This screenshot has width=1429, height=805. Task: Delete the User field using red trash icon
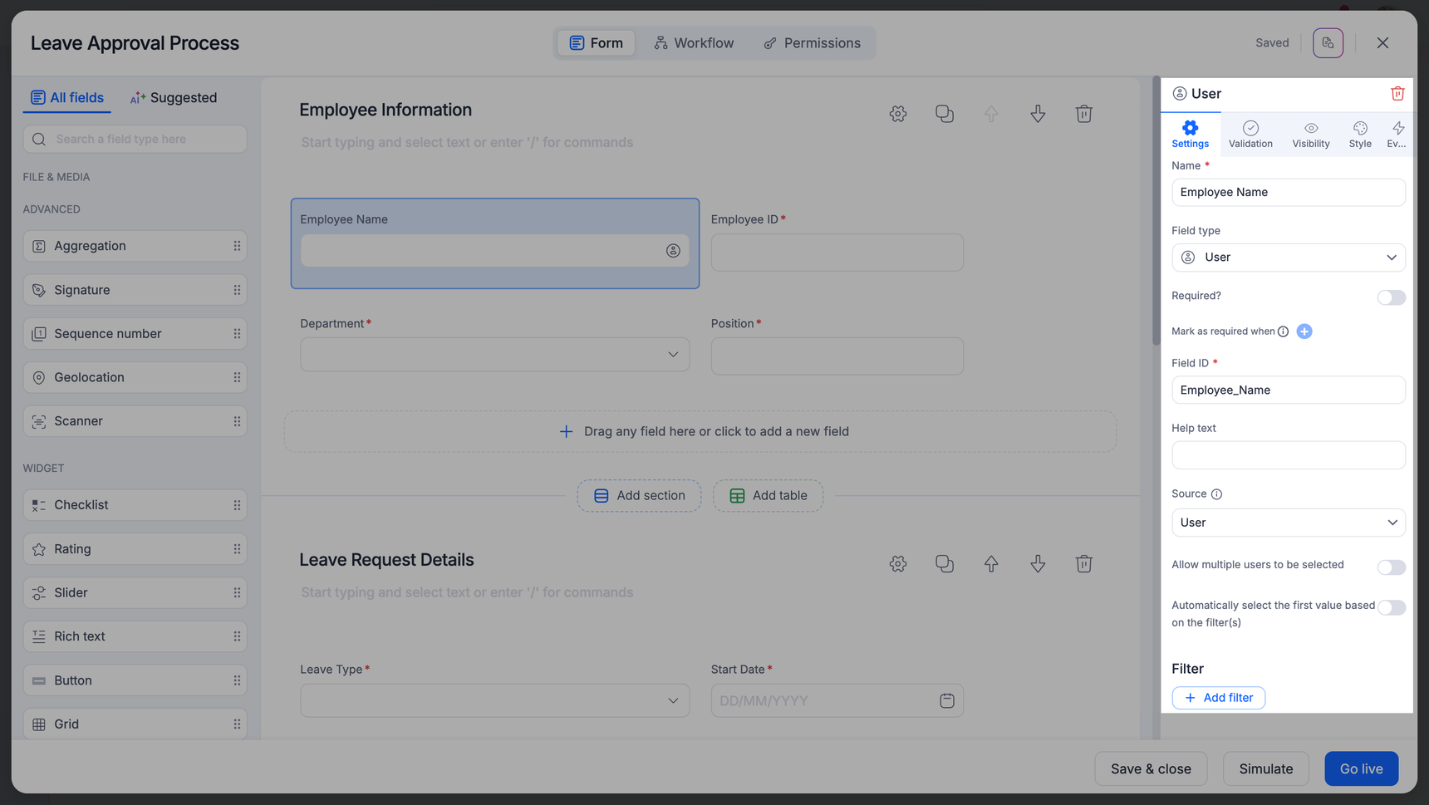1397,94
